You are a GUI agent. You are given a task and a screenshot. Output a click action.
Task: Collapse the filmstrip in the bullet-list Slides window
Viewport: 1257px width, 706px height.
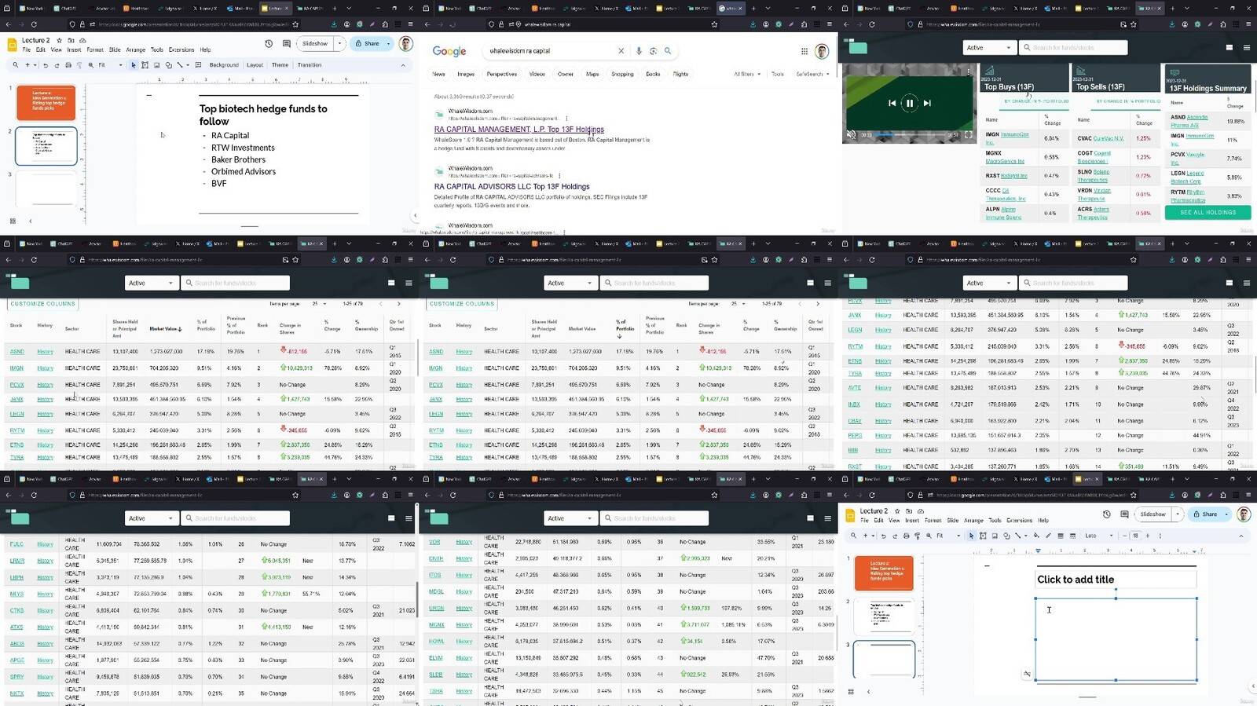31,221
